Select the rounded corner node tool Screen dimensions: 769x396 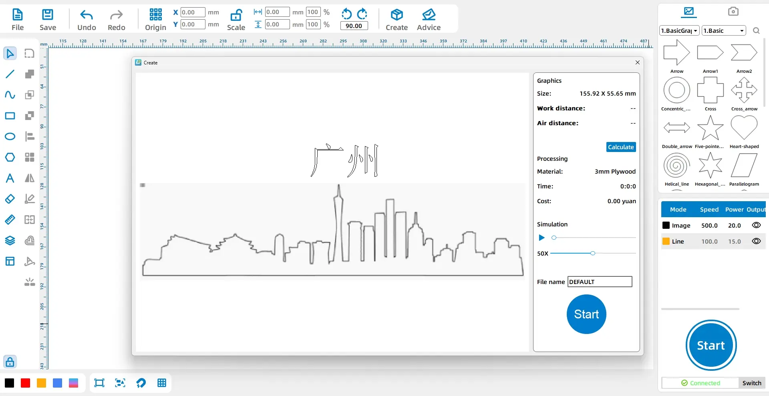(x=30, y=53)
